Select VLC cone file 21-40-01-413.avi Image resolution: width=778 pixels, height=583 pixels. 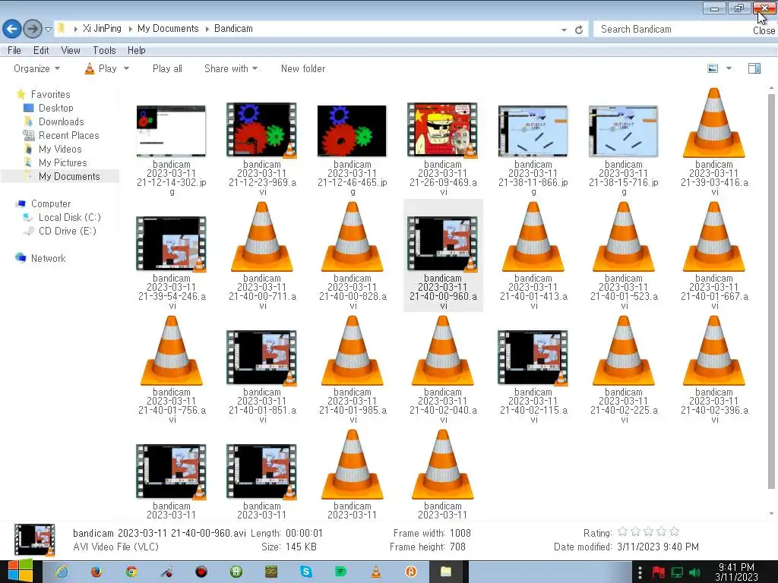(533, 237)
